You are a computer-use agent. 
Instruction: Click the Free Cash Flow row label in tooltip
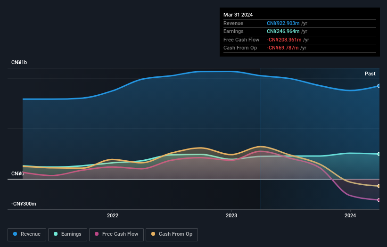point(241,40)
